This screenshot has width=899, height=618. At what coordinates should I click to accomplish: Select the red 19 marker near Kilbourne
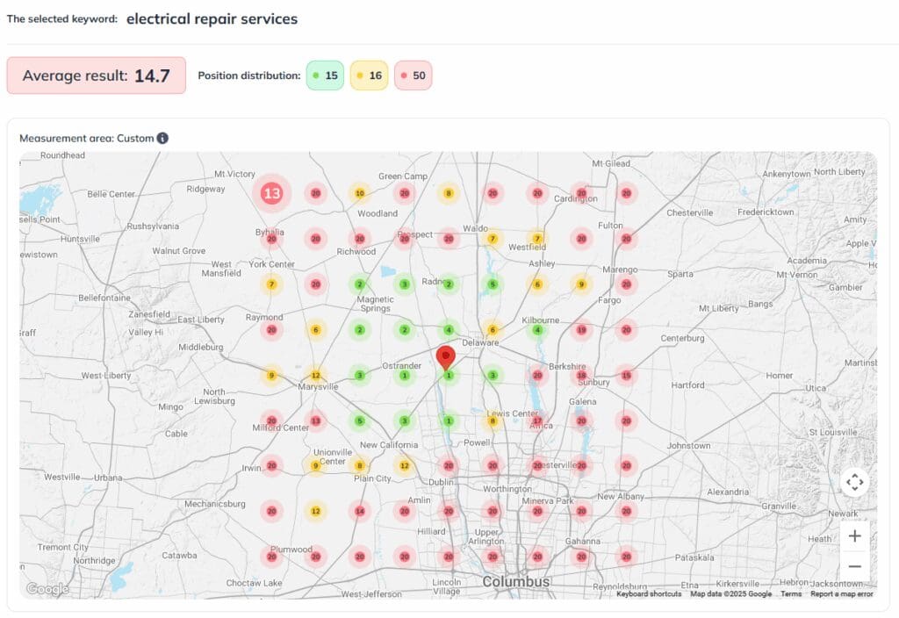581,330
